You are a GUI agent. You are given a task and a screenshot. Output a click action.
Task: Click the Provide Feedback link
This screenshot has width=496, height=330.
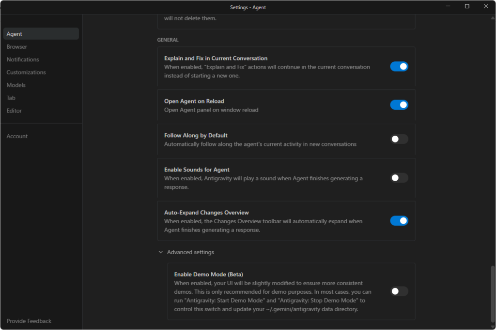pyautogui.click(x=29, y=321)
